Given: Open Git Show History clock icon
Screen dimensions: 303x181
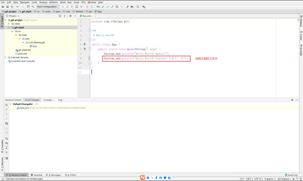Looking at the screenshot, I should 117,7.
